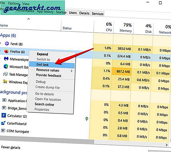The image size is (171, 152).
Task: Select the COM Surrogate process name
Action: point(18,131)
